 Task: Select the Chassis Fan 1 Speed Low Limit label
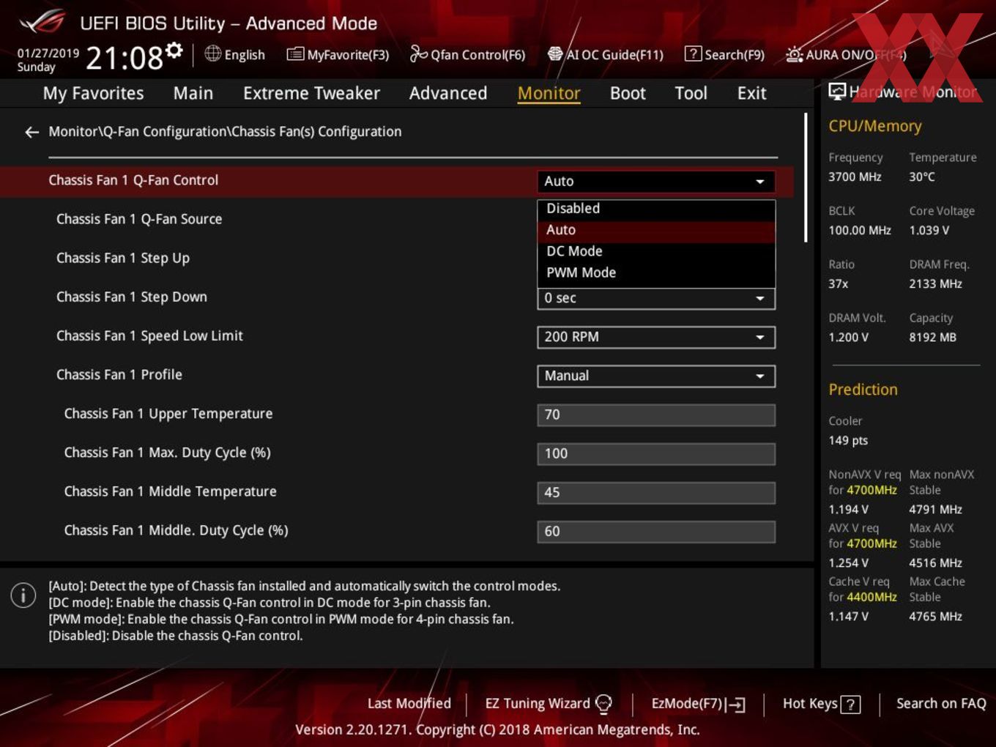149,336
